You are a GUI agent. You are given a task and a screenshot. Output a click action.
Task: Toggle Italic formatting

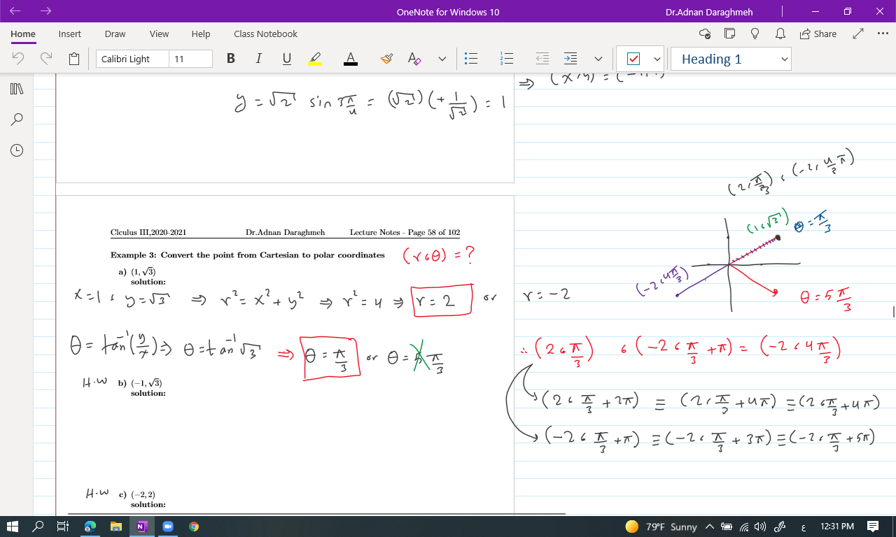(258, 59)
